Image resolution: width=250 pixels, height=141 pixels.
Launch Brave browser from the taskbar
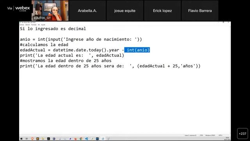click(32, 139)
